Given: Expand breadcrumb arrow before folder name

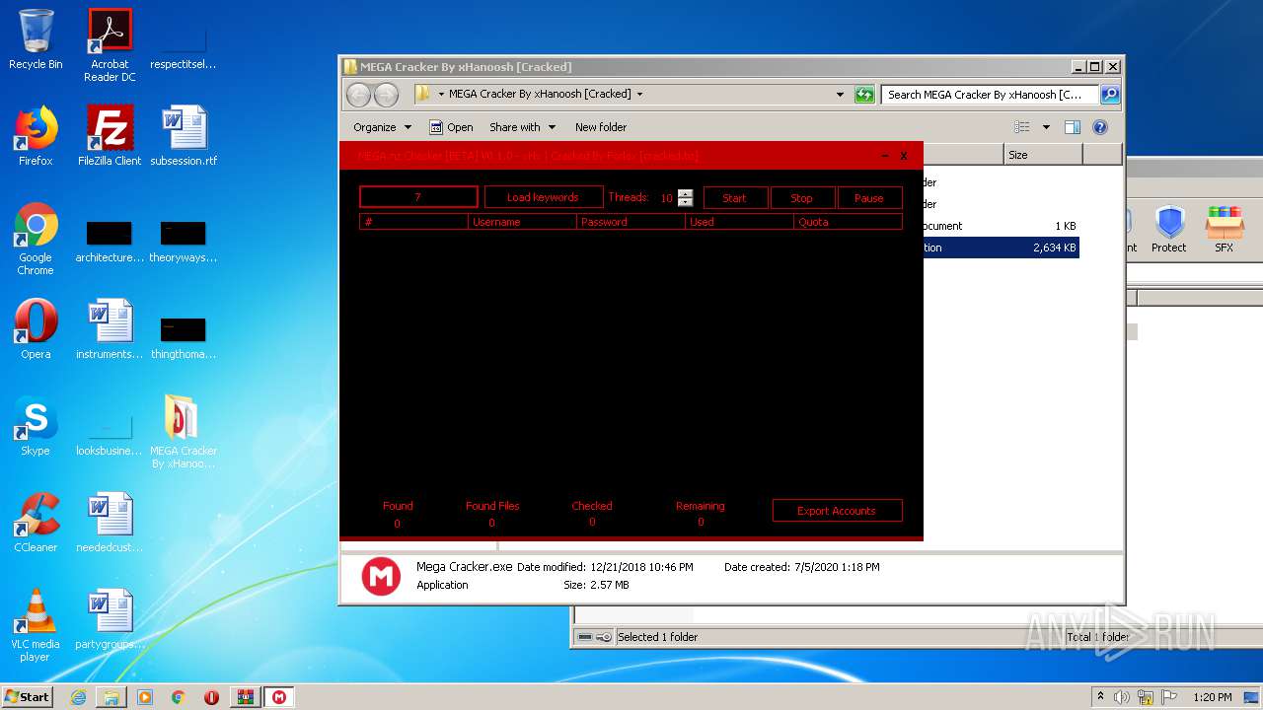Looking at the screenshot, I should pos(441,95).
